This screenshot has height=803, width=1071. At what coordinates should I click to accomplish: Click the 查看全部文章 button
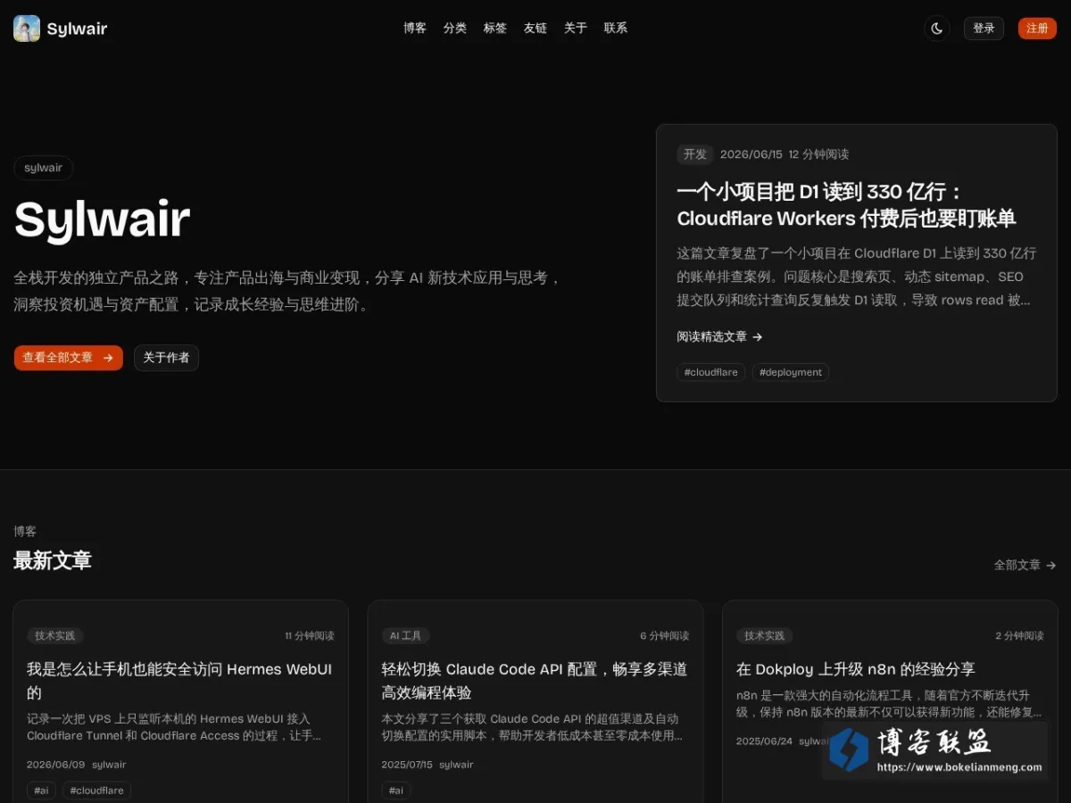pyautogui.click(x=69, y=358)
